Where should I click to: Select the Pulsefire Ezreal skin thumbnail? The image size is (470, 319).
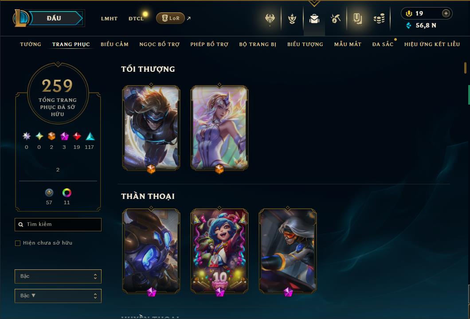[151, 128]
